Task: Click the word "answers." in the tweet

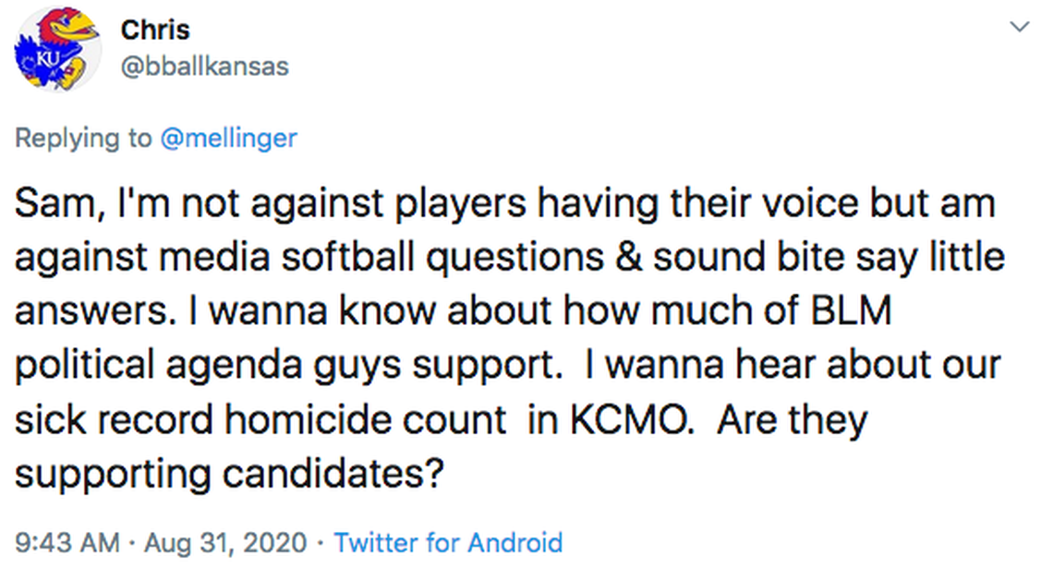Action: [x=88, y=312]
